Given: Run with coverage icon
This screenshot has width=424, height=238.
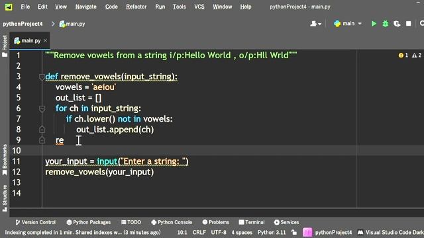Looking at the screenshot, I should 397,24.
